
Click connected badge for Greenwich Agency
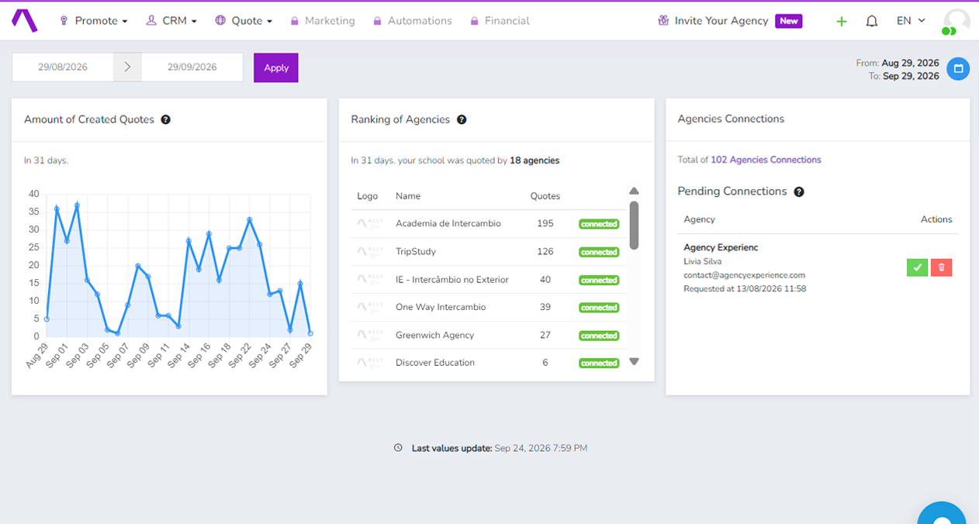[599, 336]
